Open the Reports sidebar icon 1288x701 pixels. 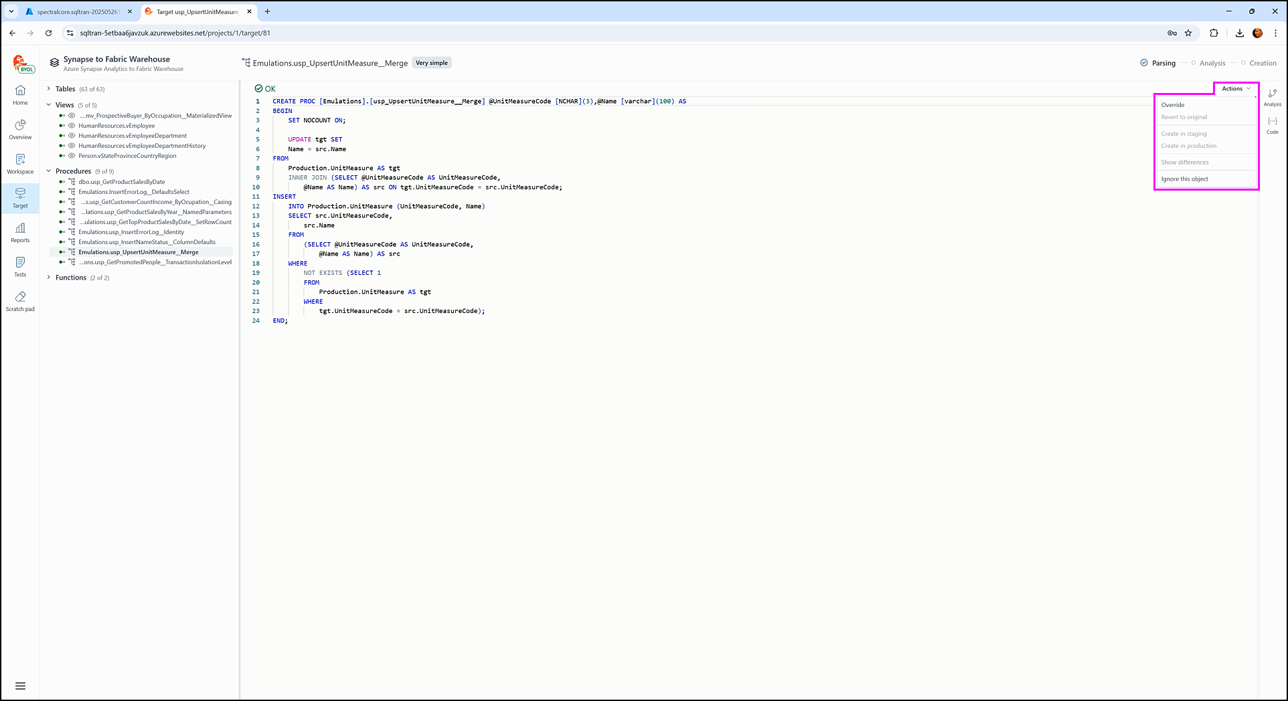point(20,232)
